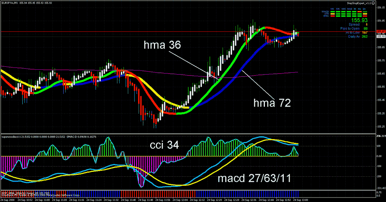Click the 156.15 price axis label
Image resolution: width=386 pixels, height=202 pixels.
(x=381, y=8)
